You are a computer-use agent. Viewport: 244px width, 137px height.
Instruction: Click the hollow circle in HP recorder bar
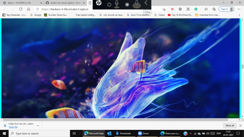click(109, 5)
